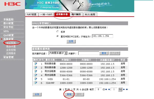
Task: Focus the 关键字 keyword input field
Action: coord(89,53)
